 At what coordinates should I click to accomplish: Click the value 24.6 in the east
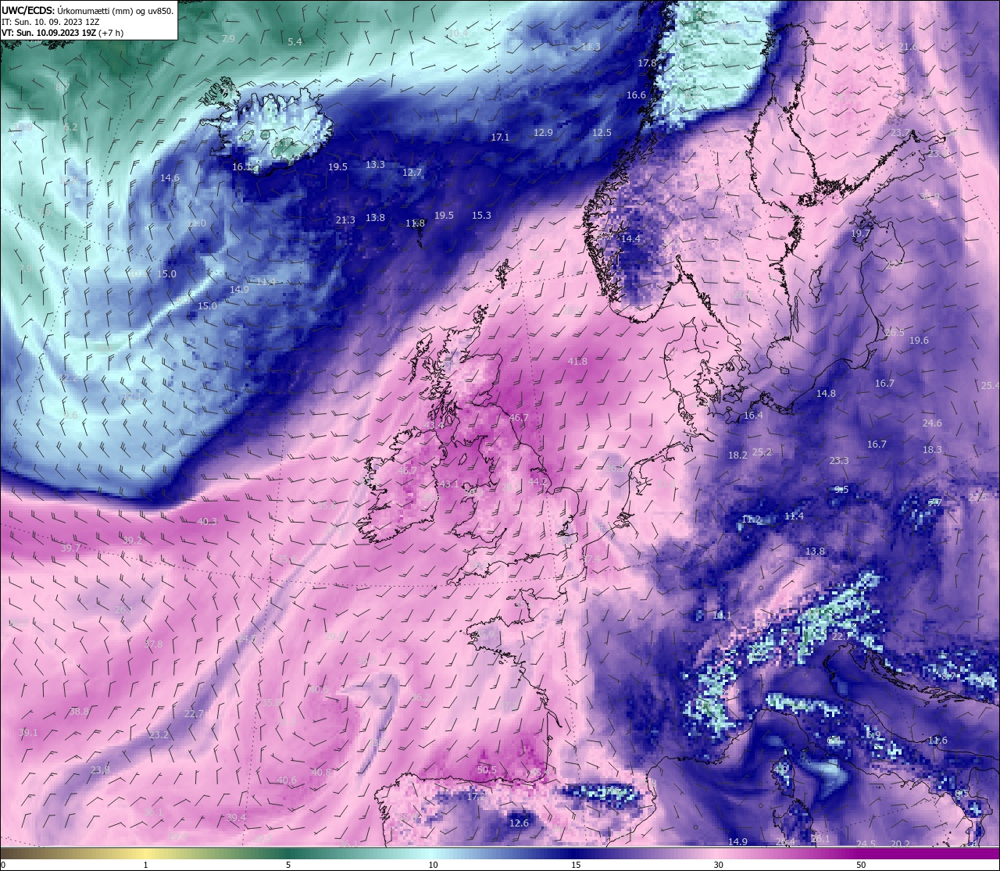tap(932, 423)
